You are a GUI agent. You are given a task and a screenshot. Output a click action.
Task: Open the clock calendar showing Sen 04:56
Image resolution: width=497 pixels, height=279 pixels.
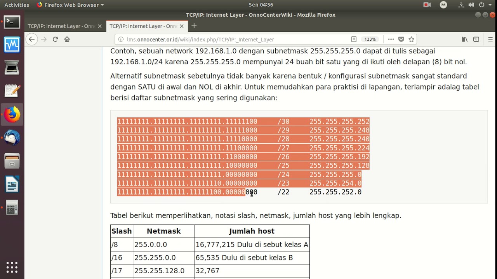261,5
